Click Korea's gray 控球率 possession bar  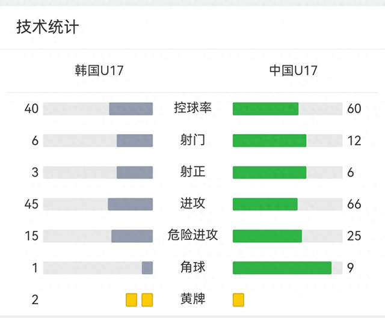click(131, 109)
